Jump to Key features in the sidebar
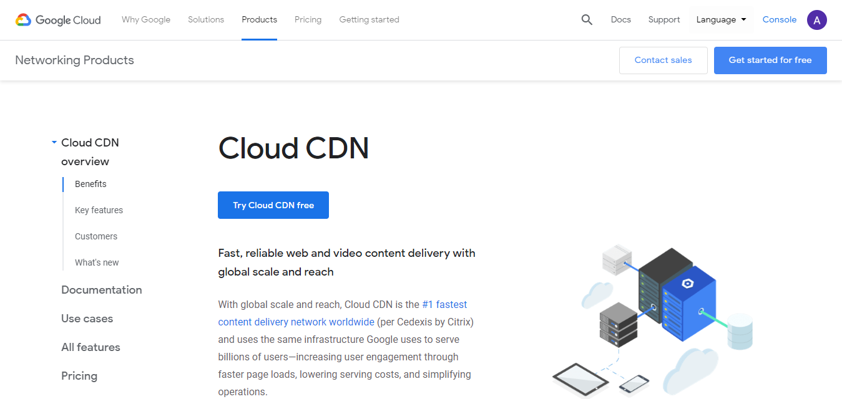 click(x=99, y=210)
